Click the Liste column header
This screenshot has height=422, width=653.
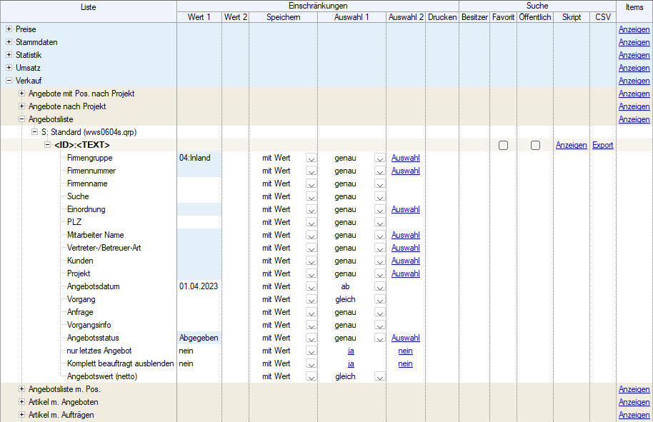89,6
